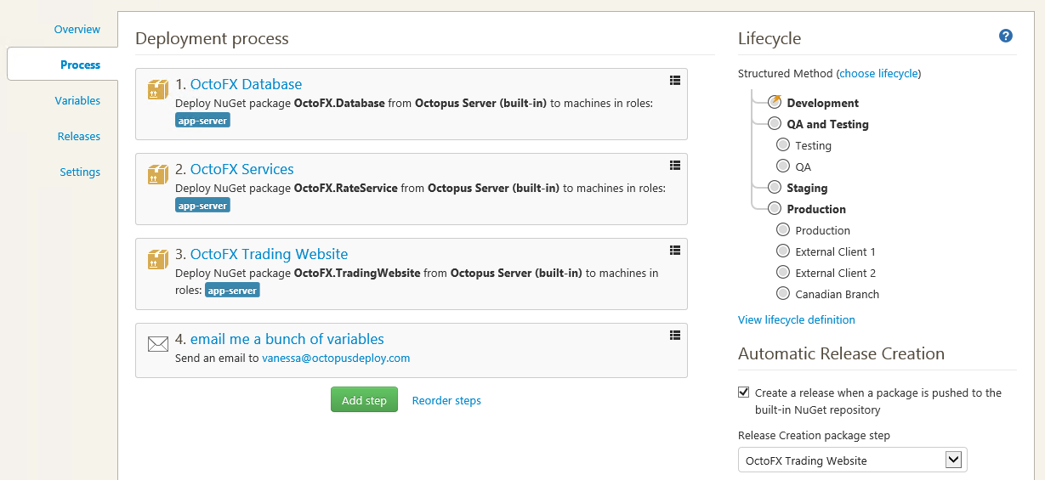Viewport: 1045px width, 480px height.
Task: Select the Staging lifecycle phase circle
Action: coord(774,187)
